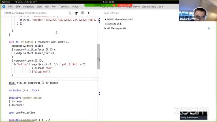Click the Activities button in top bar
This screenshot has width=217, height=122.
pyautogui.click(x=6, y=2)
